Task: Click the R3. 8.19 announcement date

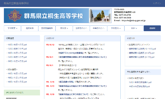Action: coord(50,94)
